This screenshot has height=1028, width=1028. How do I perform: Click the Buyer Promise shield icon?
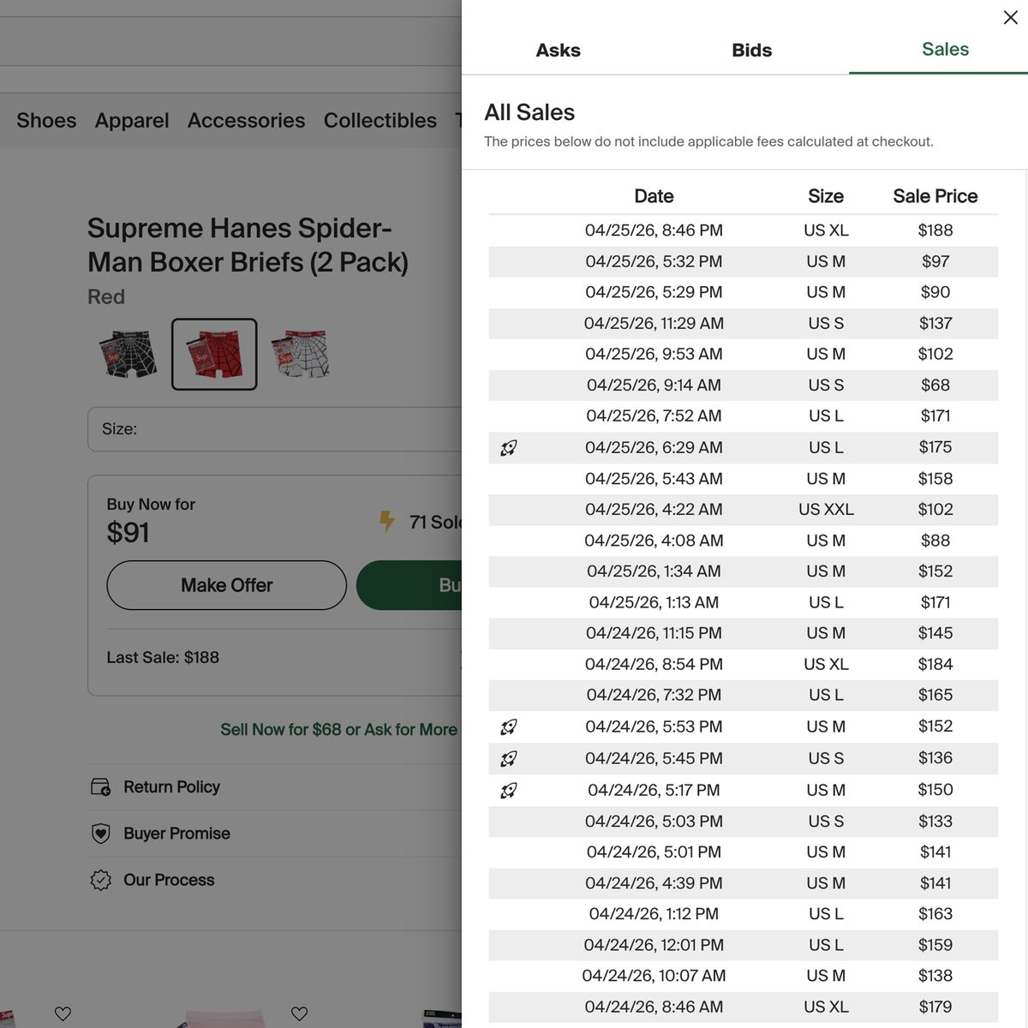100,834
